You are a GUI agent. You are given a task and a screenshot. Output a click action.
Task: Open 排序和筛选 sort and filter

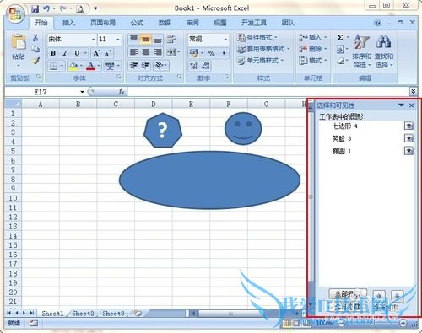tap(362, 51)
